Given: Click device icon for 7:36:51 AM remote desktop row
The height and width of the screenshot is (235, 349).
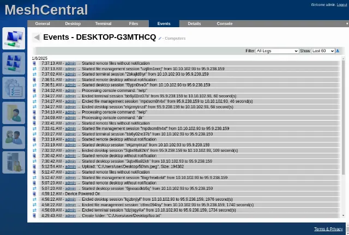Looking at the screenshot, I should point(34,79).
